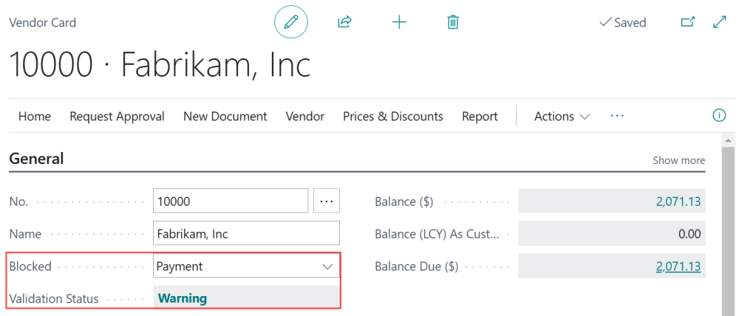Open Prices & Discounts menu

(393, 117)
